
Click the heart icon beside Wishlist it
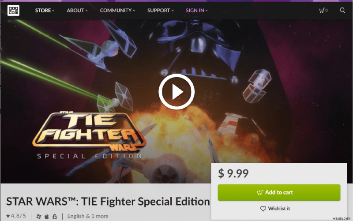[263, 209]
